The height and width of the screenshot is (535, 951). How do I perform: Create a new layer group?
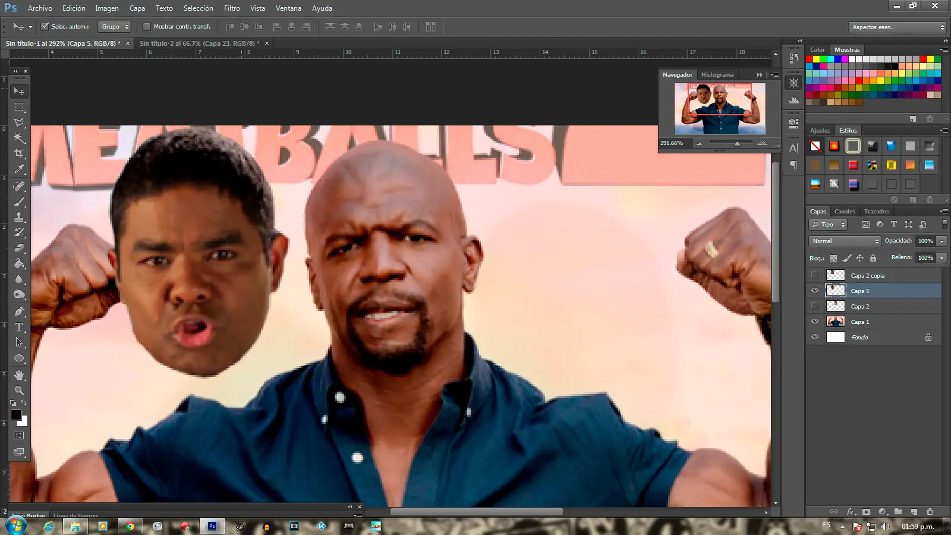pos(898,511)
